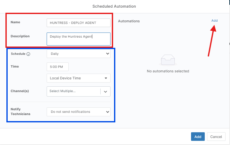
Task: Click into the Description text box
Action: [79, 39]
